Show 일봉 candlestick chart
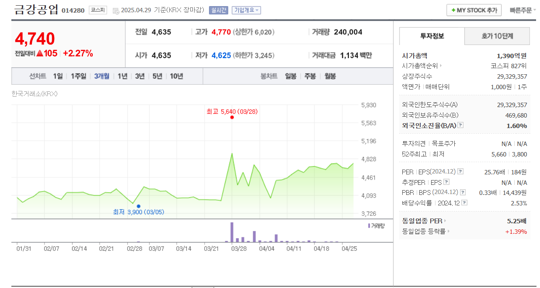The height and width of the screenshot is (288, 540). (291, 76)
